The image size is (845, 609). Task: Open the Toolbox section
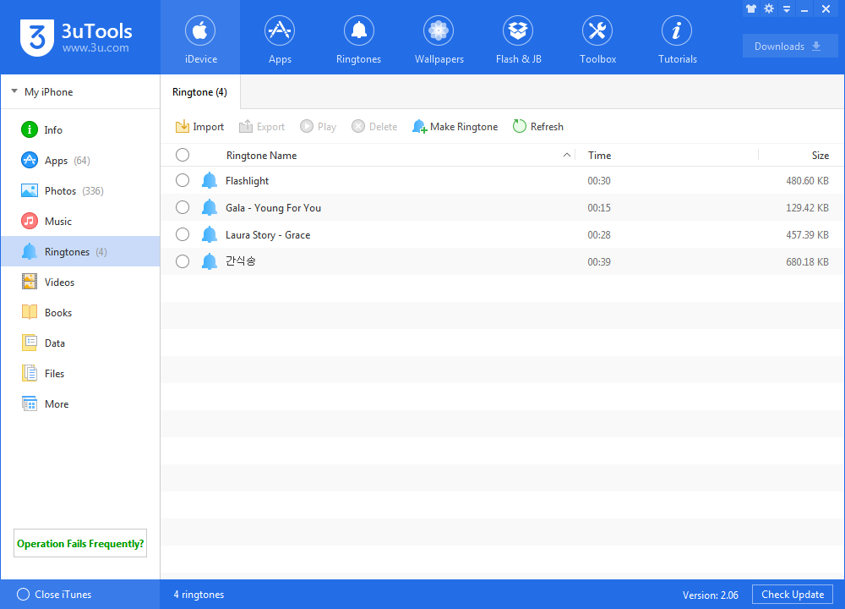tap(597, 38)
